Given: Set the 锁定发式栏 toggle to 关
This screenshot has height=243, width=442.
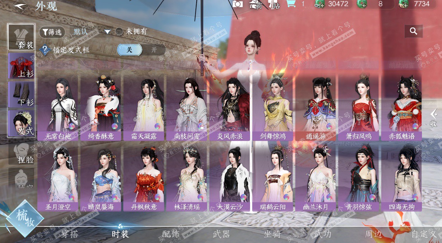Looking at the screenshot, I should click(x=129, y=50).
